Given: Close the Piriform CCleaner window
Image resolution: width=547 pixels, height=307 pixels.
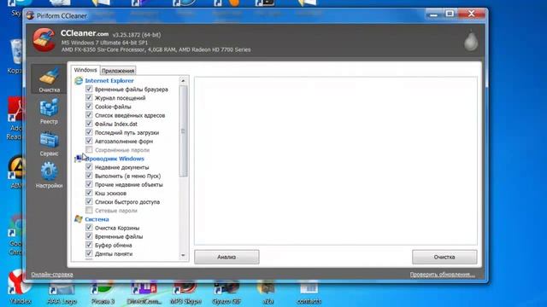Looking at the screenshot, I should coord(472,14).
